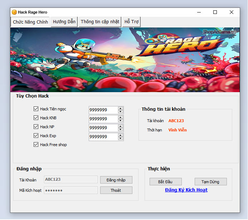Click the ABC123 account name text

click(176, 121)
